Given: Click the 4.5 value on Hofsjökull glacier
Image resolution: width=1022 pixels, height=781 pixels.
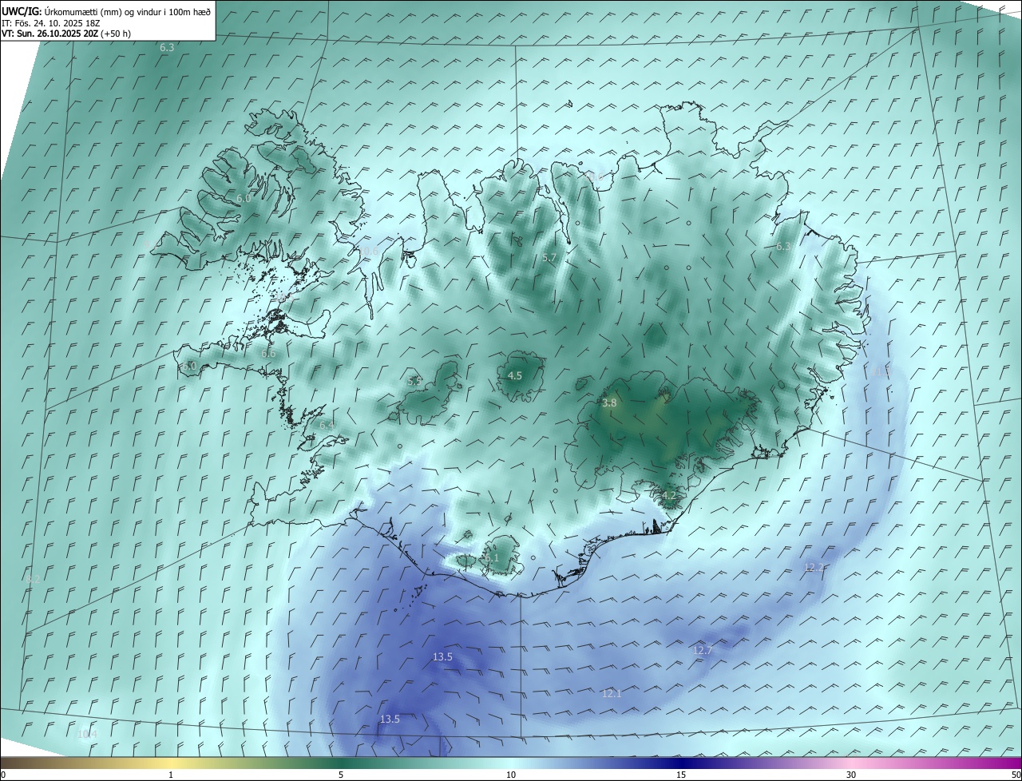Looking at the screenshot, I should (515, 375).
